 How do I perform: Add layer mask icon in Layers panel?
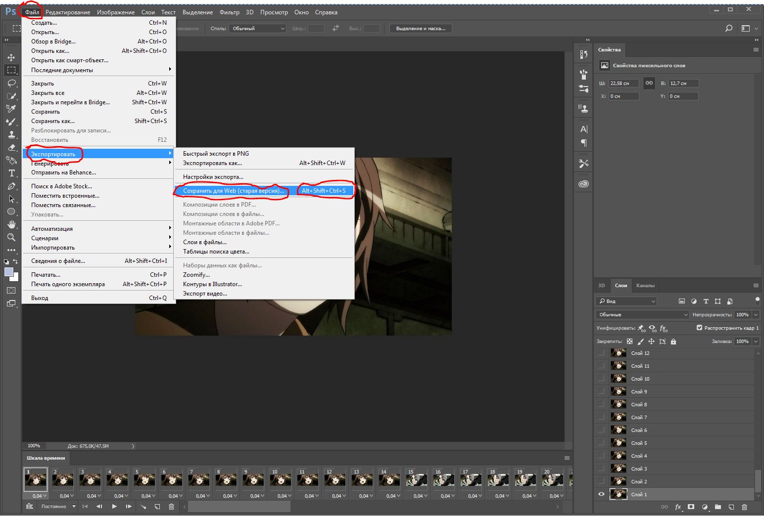click(691, 507)
